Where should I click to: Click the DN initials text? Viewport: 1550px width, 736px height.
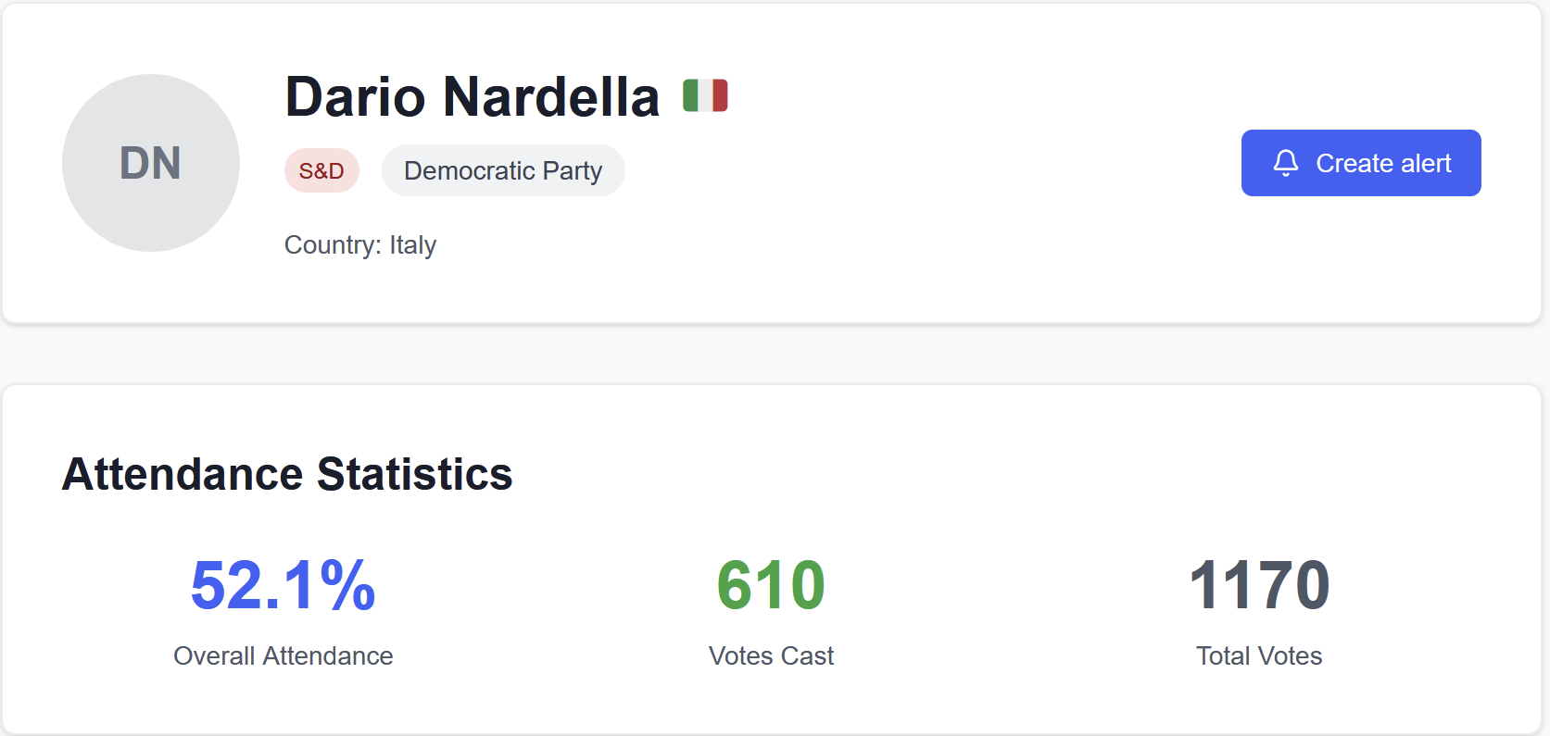150,163
